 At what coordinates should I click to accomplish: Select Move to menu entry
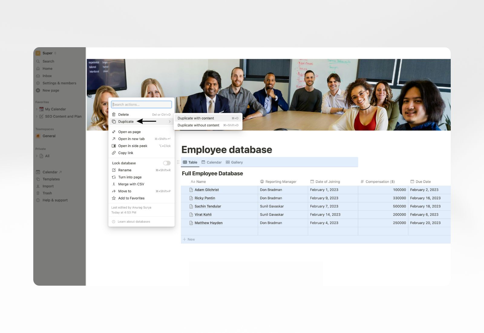tap(141, 191)
